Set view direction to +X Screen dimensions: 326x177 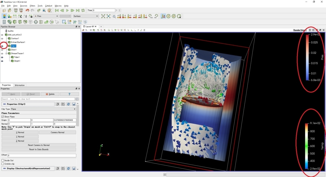coord(119,16)
